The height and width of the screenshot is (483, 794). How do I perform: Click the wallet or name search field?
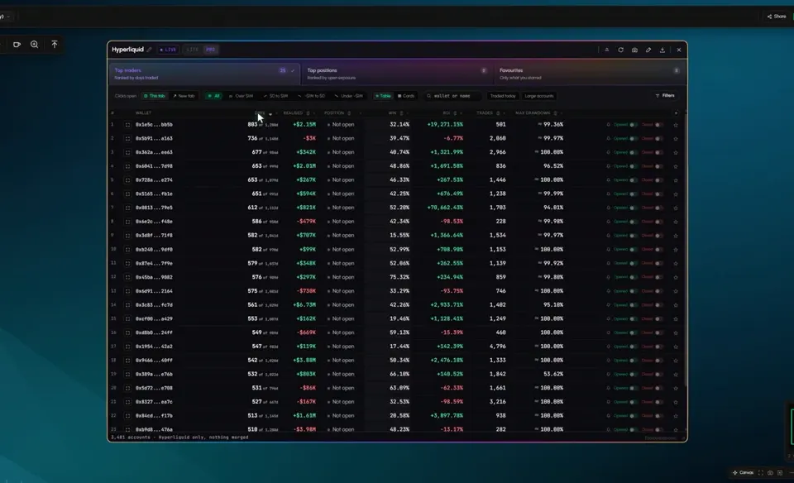click(452, 96)
